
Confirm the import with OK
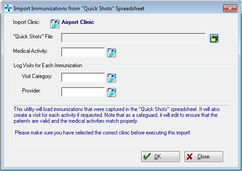(x=161, y=157)
